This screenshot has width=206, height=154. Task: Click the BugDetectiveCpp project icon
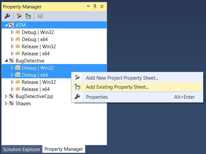(11, 96)
